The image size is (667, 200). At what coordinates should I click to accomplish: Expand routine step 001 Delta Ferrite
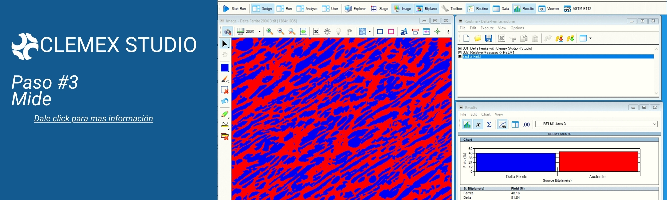pos(460,48)
